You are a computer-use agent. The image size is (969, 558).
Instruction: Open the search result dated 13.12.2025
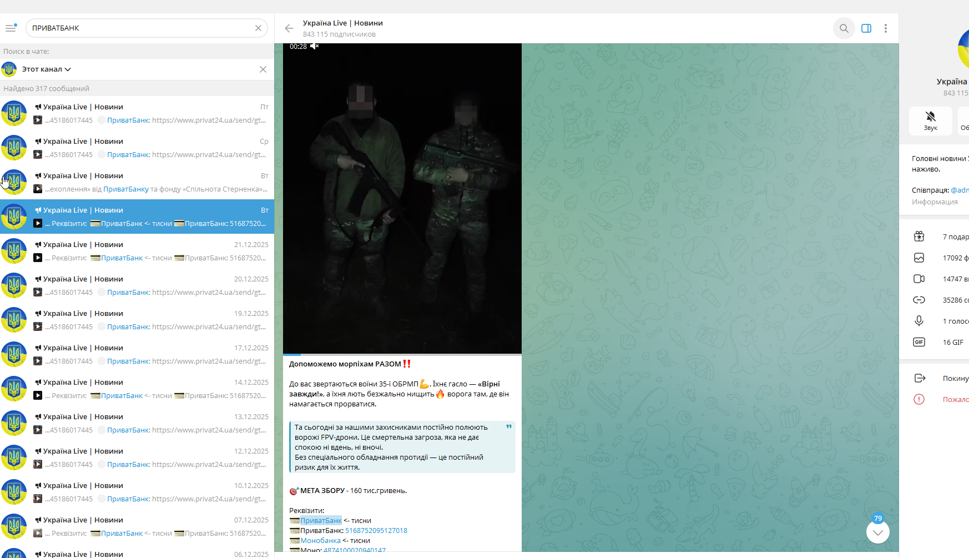click(137, 423)
